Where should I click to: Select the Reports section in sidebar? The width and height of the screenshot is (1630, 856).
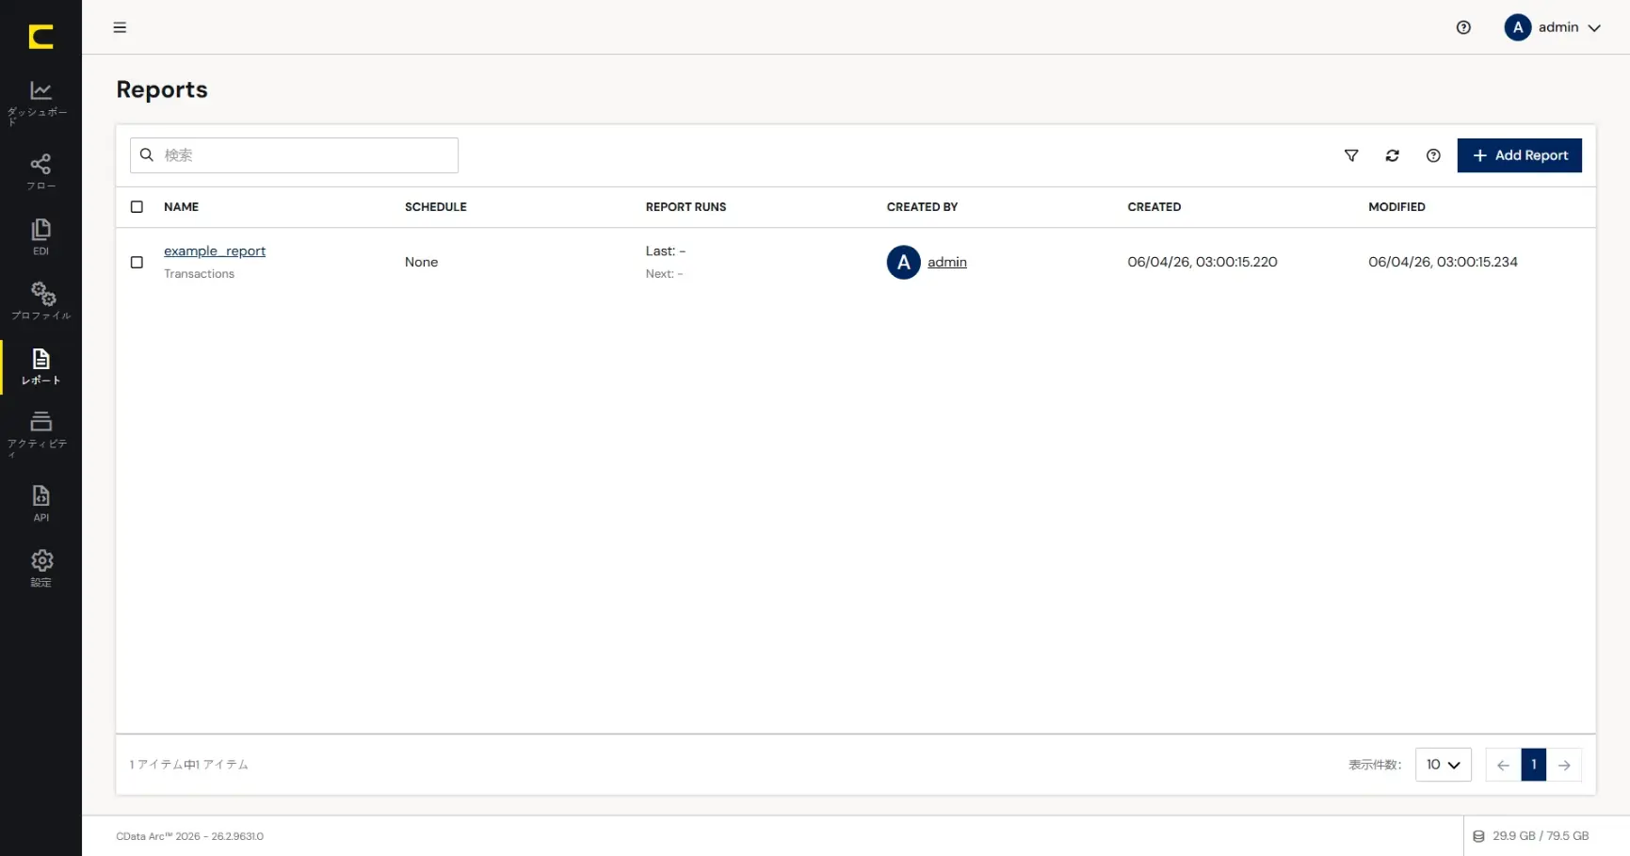[x=40, y=366]
